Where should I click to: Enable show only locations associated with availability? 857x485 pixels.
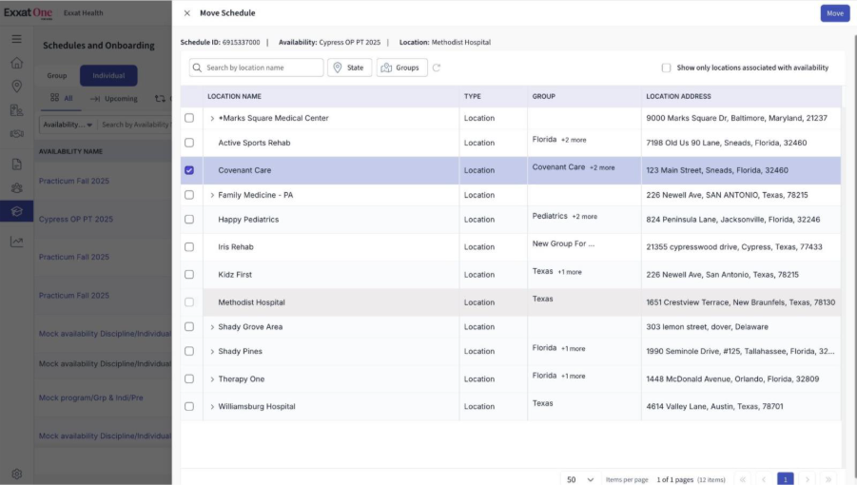pyautogui.click(x=666, y=68)
